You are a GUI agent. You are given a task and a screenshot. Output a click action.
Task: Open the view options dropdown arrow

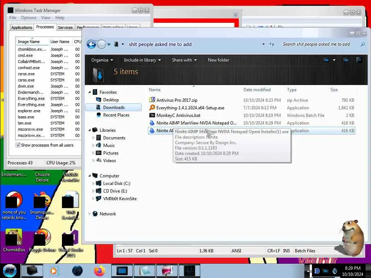pos(334,60)
